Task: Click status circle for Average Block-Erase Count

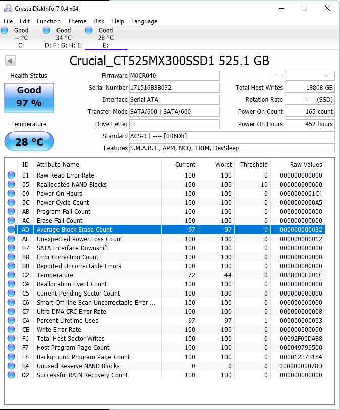Action: [x=11, y=229]
